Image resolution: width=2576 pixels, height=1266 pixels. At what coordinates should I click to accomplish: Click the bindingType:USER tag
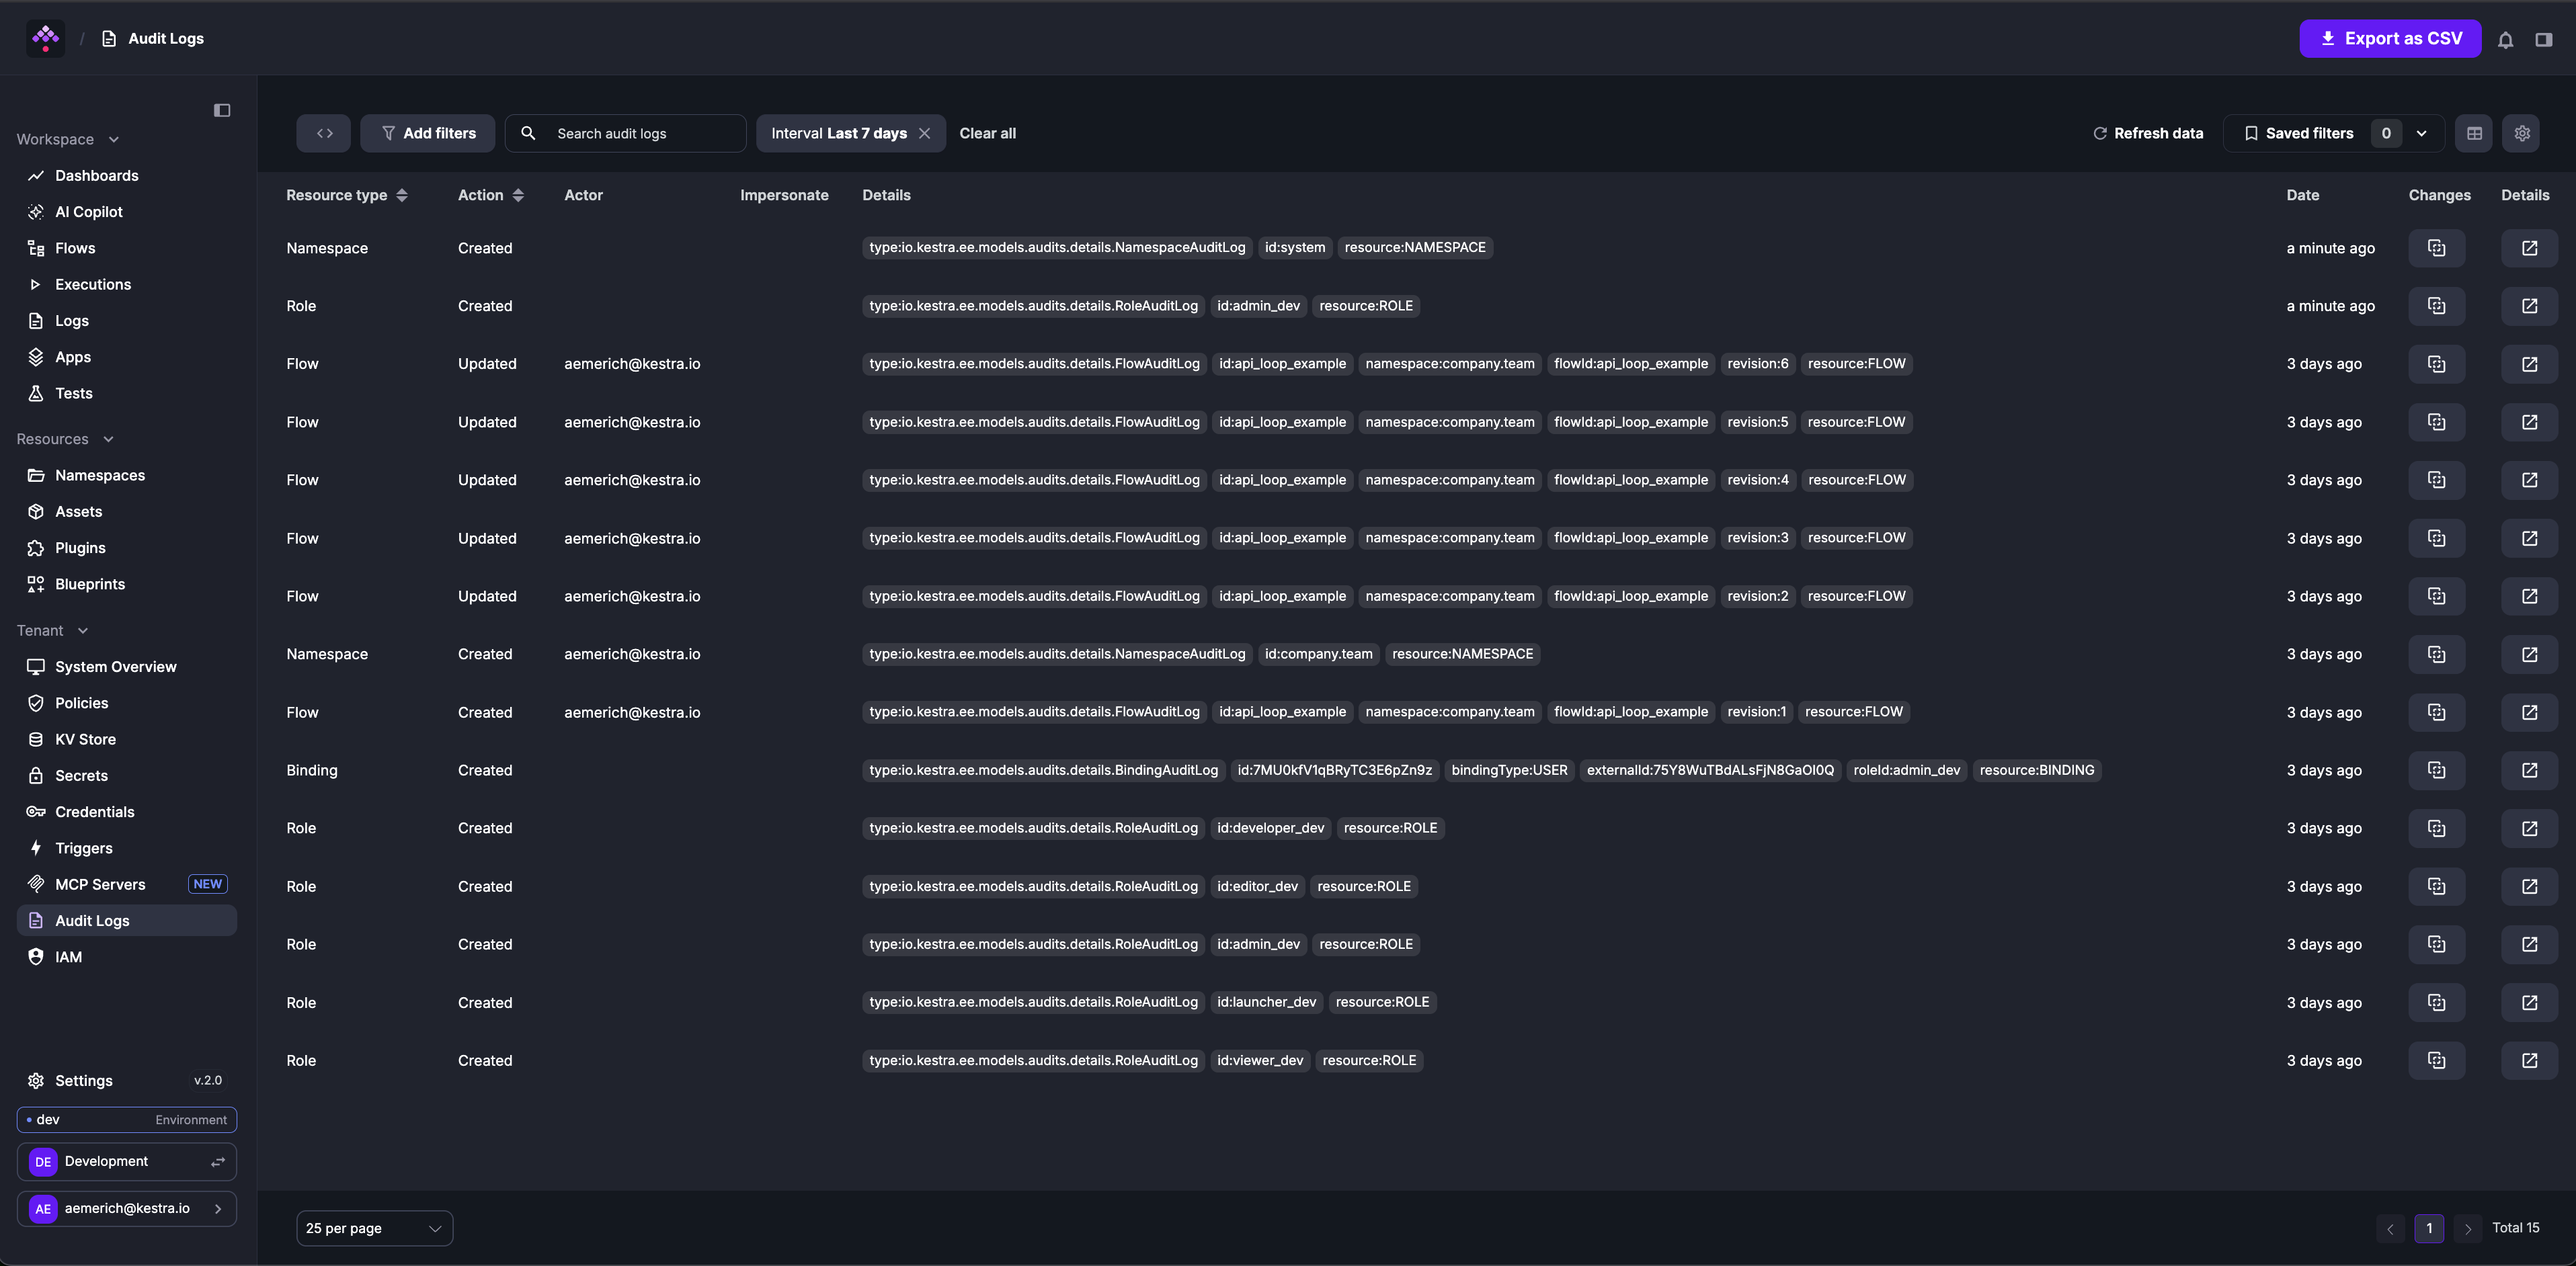point(1509,770)
